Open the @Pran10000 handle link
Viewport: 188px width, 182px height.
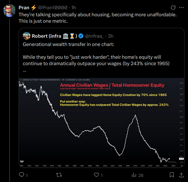click(53, 8)
